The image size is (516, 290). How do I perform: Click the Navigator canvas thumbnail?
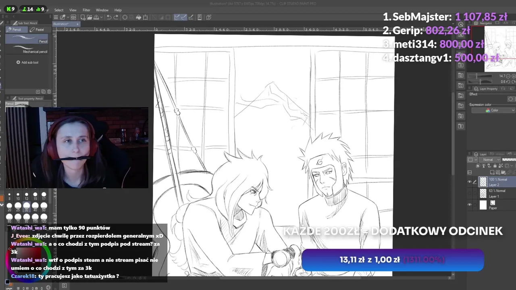coord(500,48)
